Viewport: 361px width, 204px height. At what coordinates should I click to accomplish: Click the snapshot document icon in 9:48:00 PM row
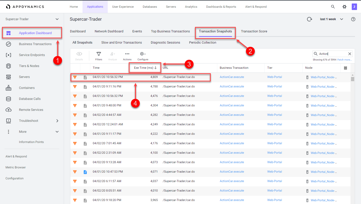85,106
